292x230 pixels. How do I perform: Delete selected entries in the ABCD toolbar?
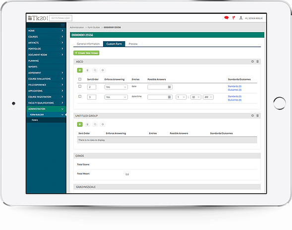coord(87,70)
